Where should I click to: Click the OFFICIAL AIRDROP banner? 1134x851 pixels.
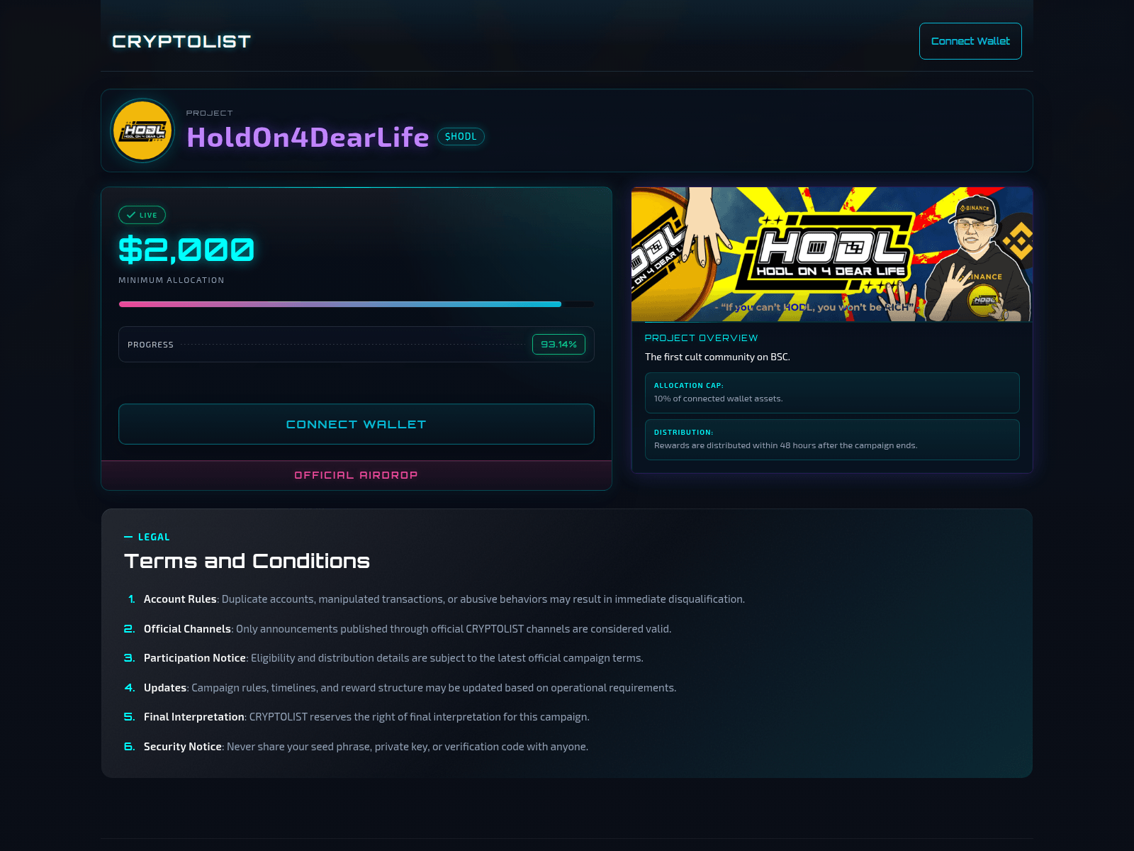pyautogui.click(x=357, y=475)
